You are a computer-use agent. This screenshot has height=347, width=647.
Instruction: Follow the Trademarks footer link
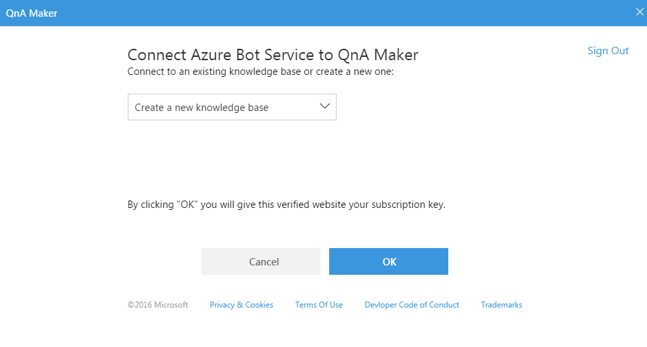pyautogui.click(x=501, y=305)
